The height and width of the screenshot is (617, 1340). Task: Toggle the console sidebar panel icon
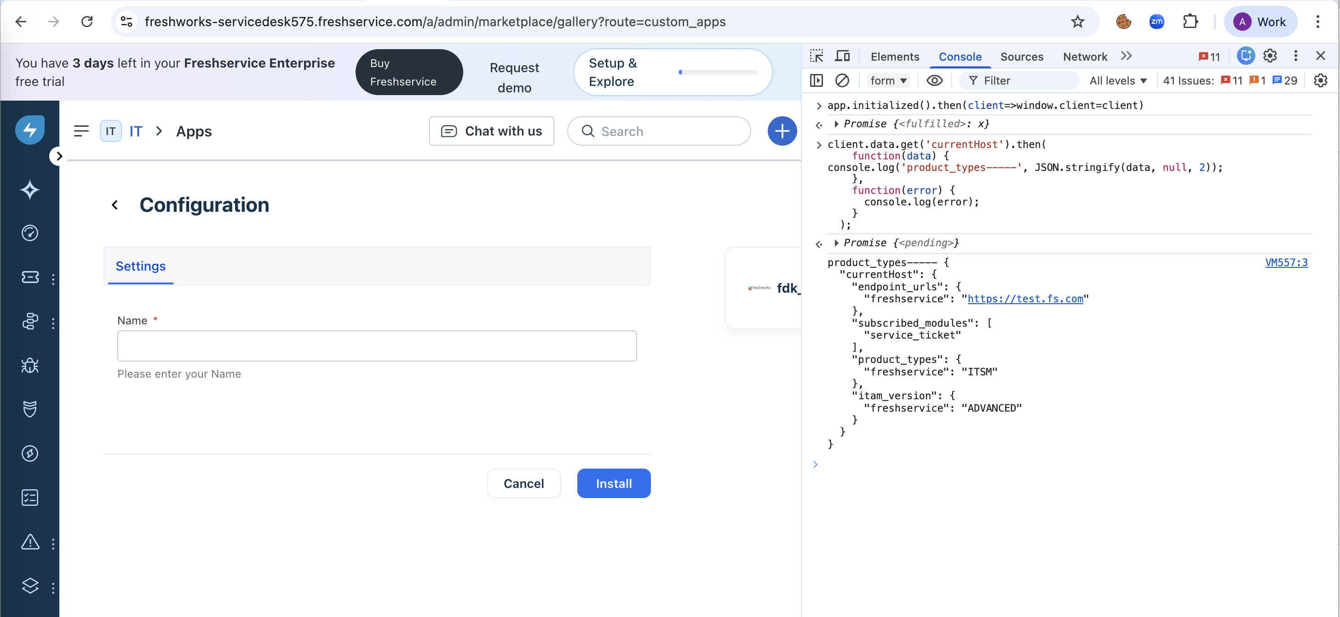pyautogui.click(x=816, y=80)
